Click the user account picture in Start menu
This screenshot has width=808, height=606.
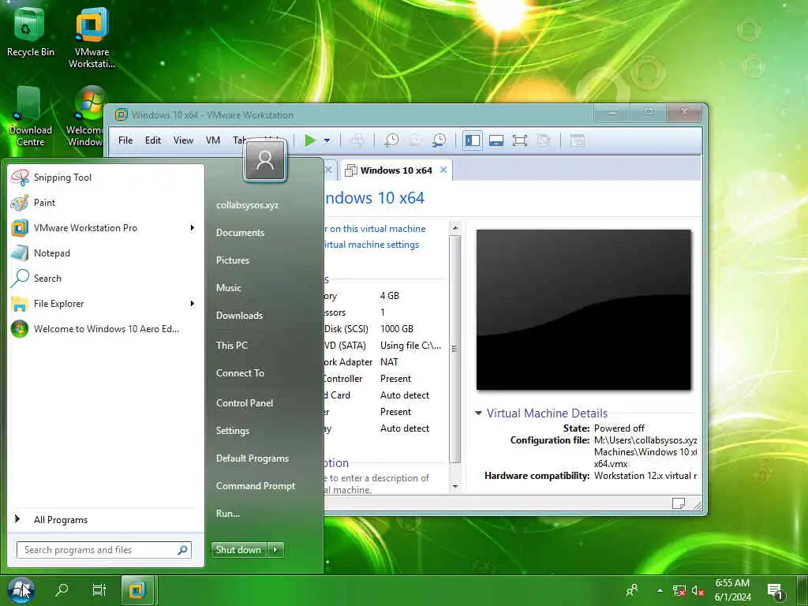pos(265,161)
